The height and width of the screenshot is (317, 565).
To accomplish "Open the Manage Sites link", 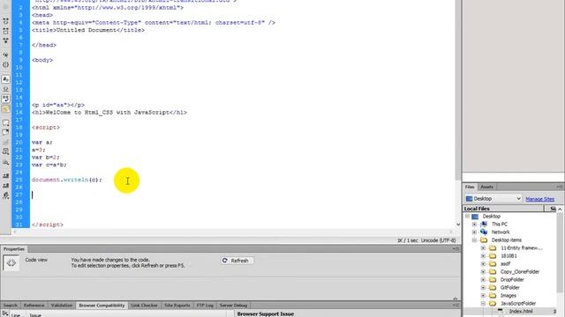I will point(539,199).
